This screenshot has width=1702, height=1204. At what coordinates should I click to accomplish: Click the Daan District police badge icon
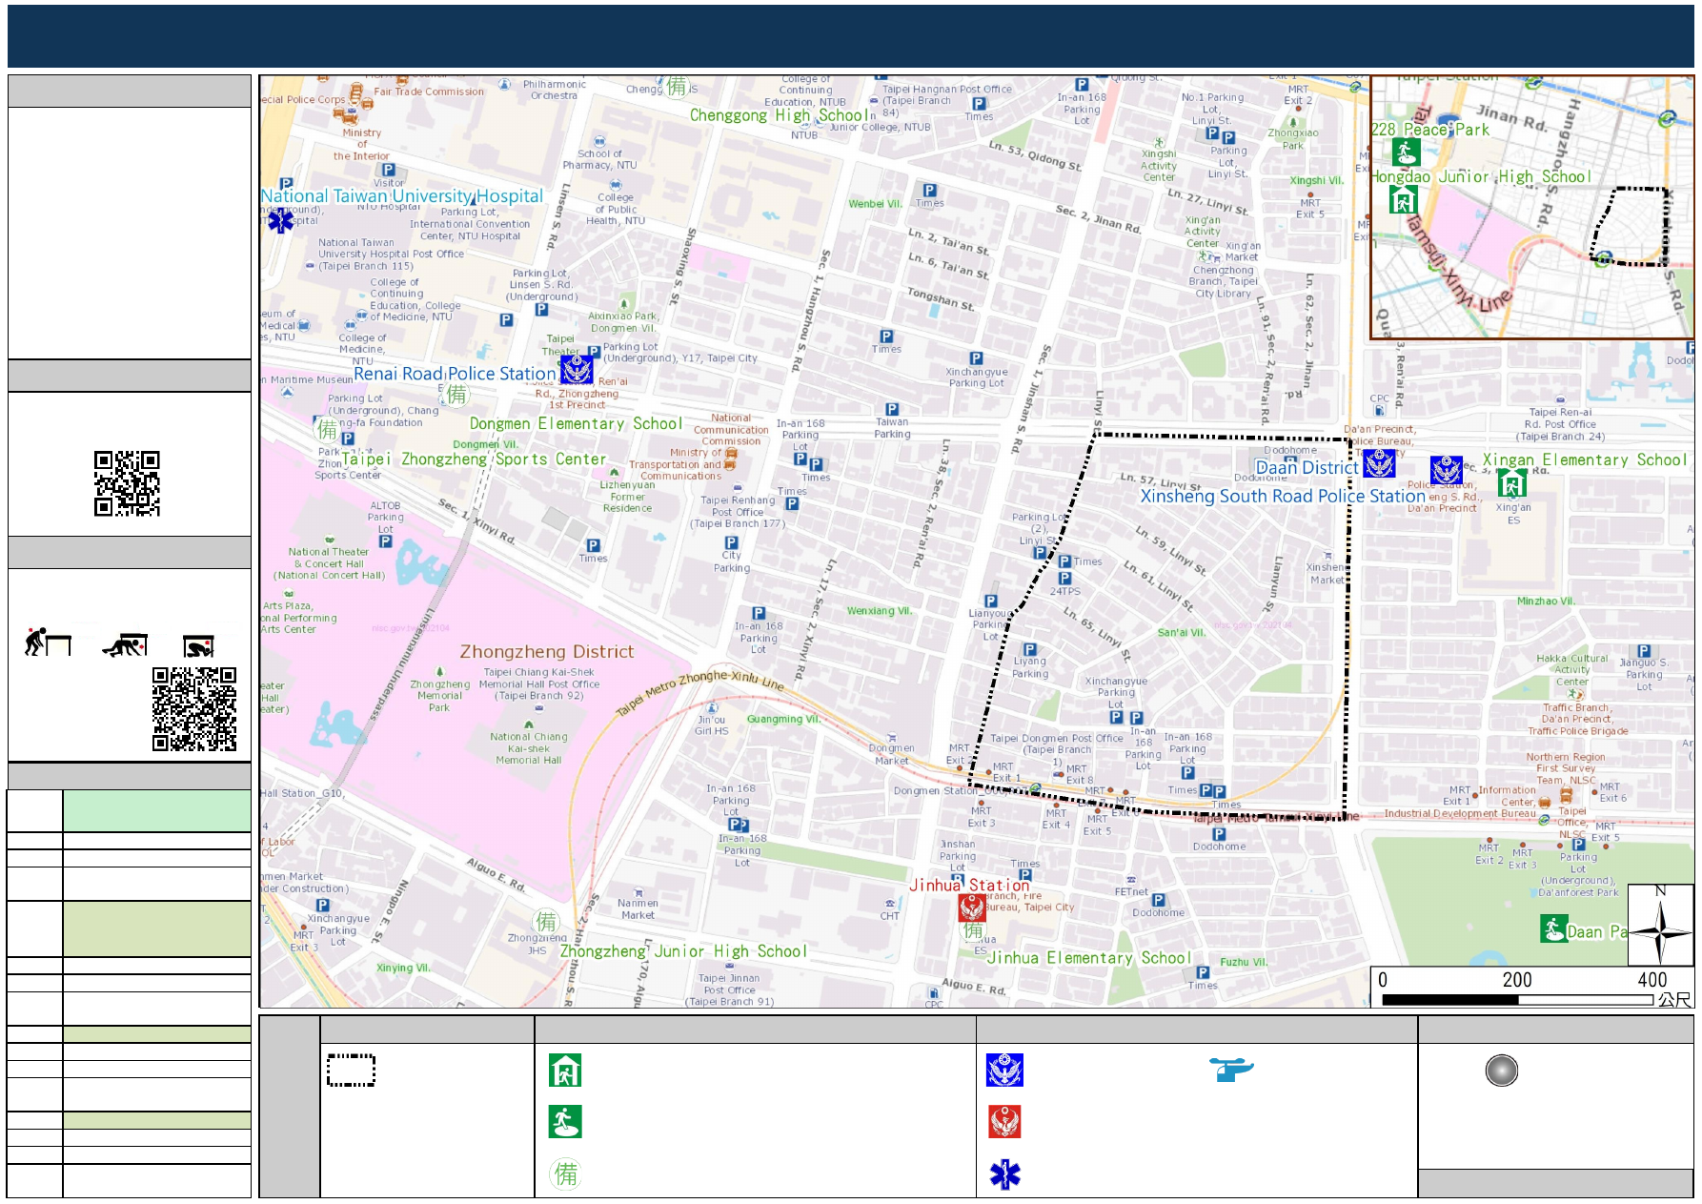[x=1379, y=464]
